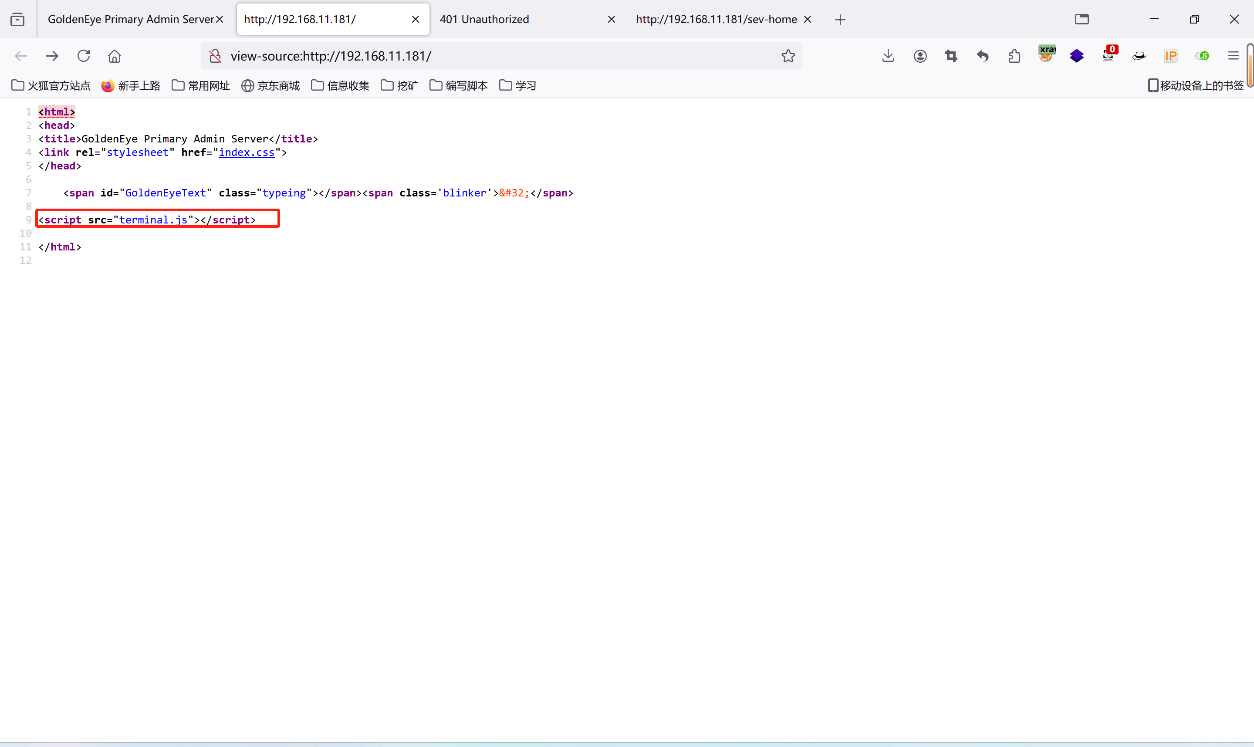This screenshot has width=1254, height=747.
Task: Click the screenshot crop icon
Action: [951, 56]
